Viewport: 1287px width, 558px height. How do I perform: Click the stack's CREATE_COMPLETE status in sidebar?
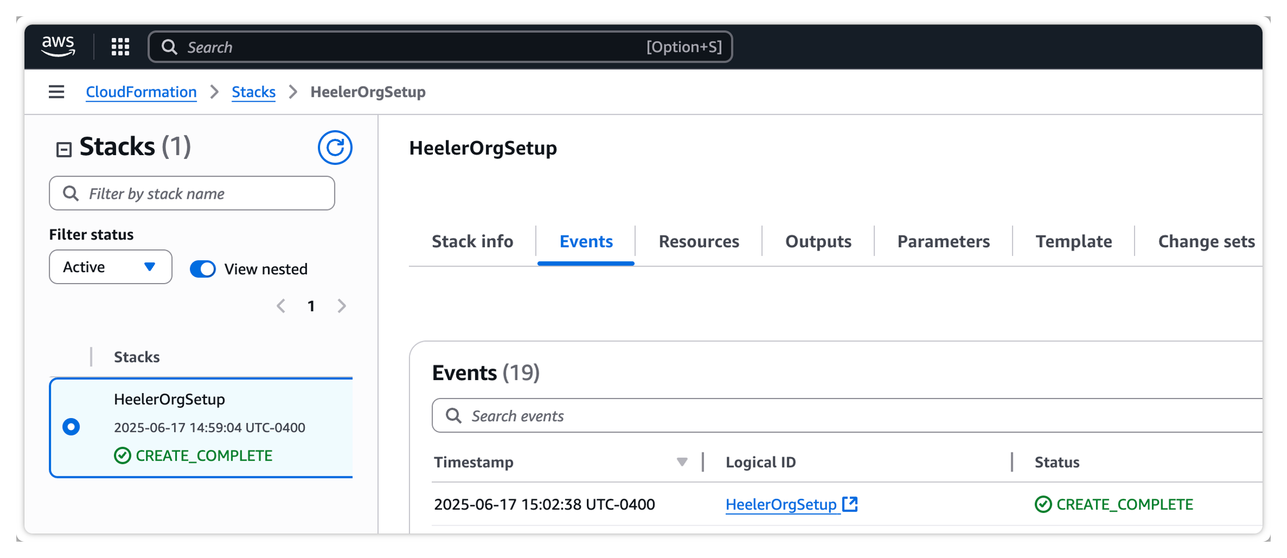(193, 455)
